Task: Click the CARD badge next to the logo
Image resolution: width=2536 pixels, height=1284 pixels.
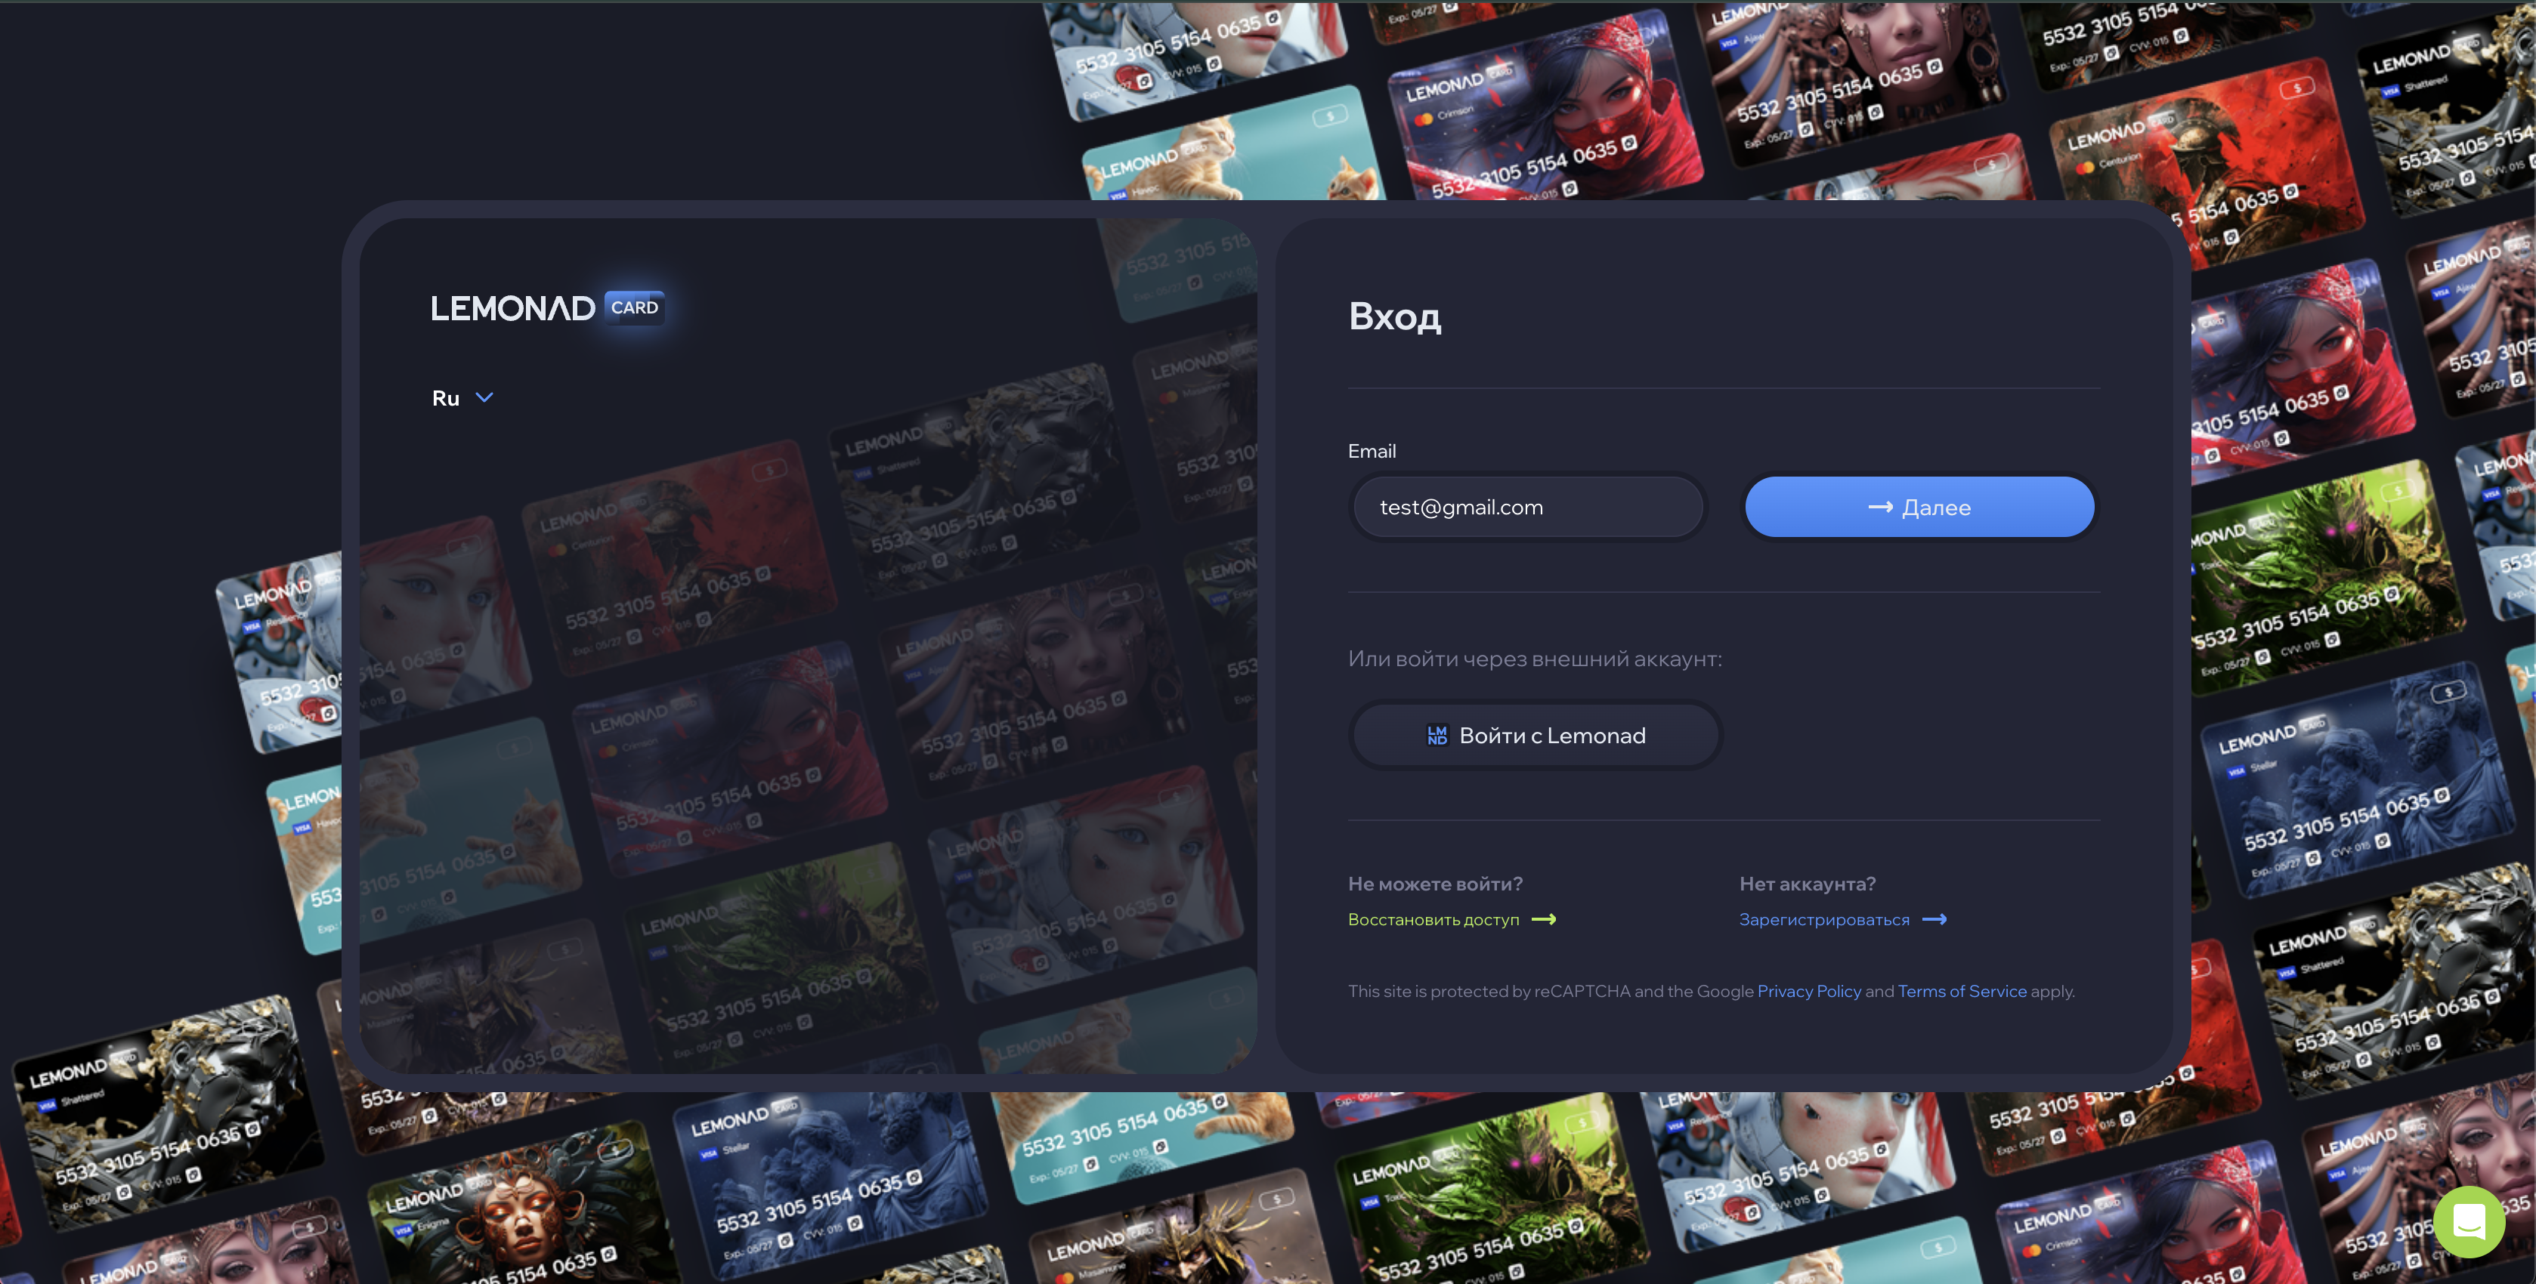Action: pos(634,307)
